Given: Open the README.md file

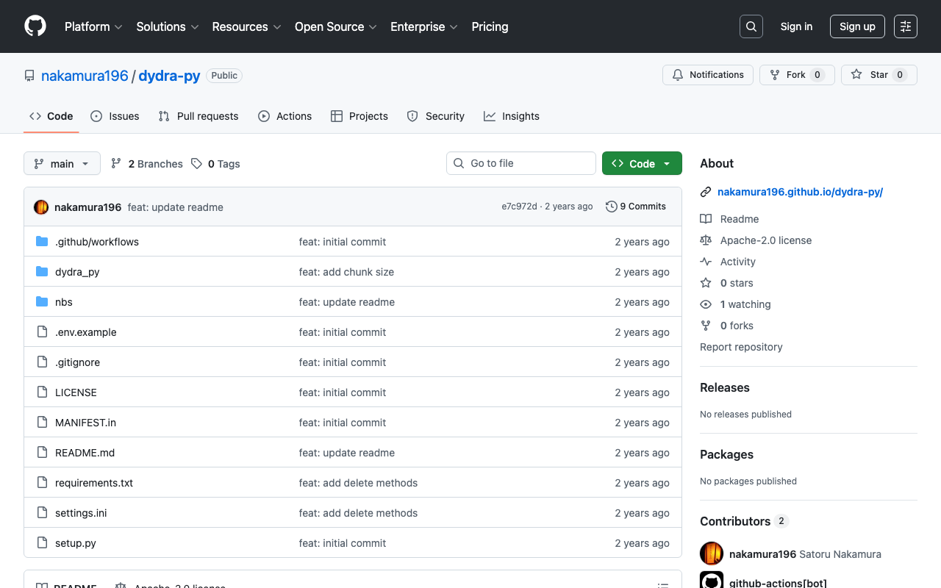Looking at the screenshot, I should (x=85, y=453).
